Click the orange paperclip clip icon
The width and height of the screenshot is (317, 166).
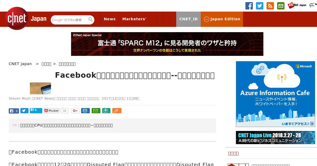coord(117,111)
